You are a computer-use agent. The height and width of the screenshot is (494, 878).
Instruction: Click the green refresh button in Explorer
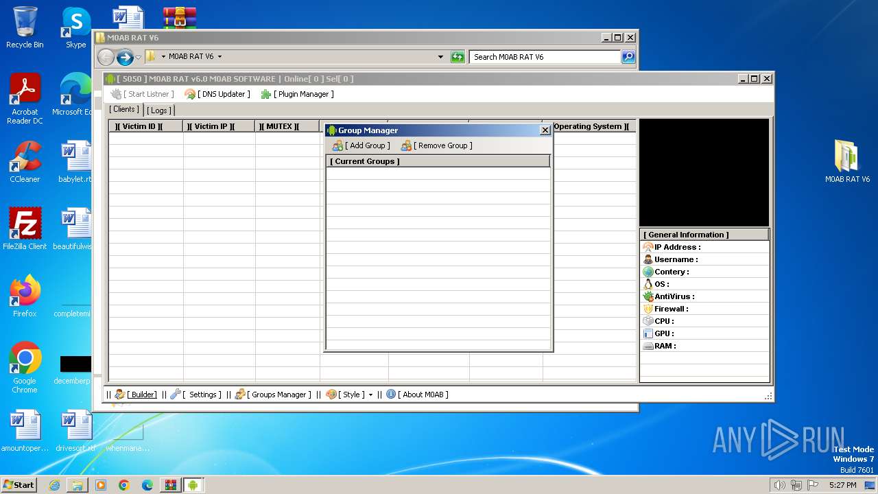pyautogui.click(x=458, y=57)
